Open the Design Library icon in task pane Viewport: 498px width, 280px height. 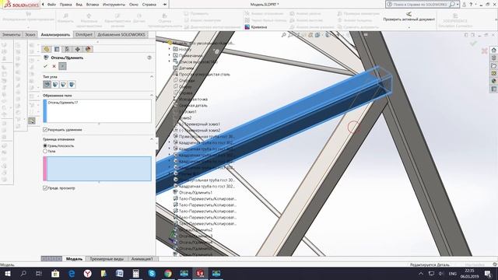(x=494, y=58)
